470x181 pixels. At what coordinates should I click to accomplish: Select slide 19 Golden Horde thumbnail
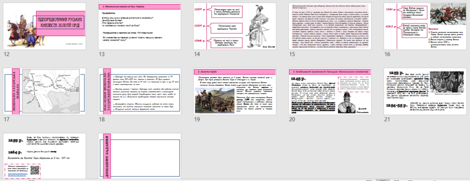coord(234,91)
